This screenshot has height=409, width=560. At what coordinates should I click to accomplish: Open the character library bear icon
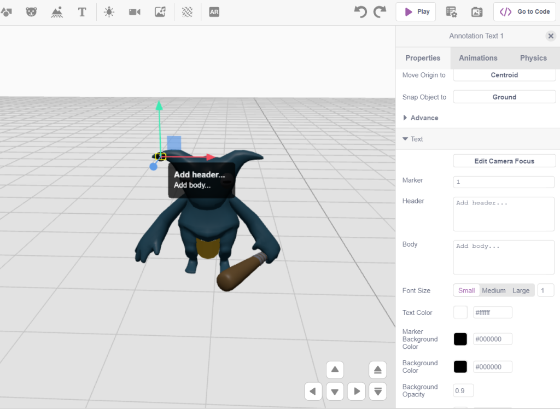pos(32,11)
